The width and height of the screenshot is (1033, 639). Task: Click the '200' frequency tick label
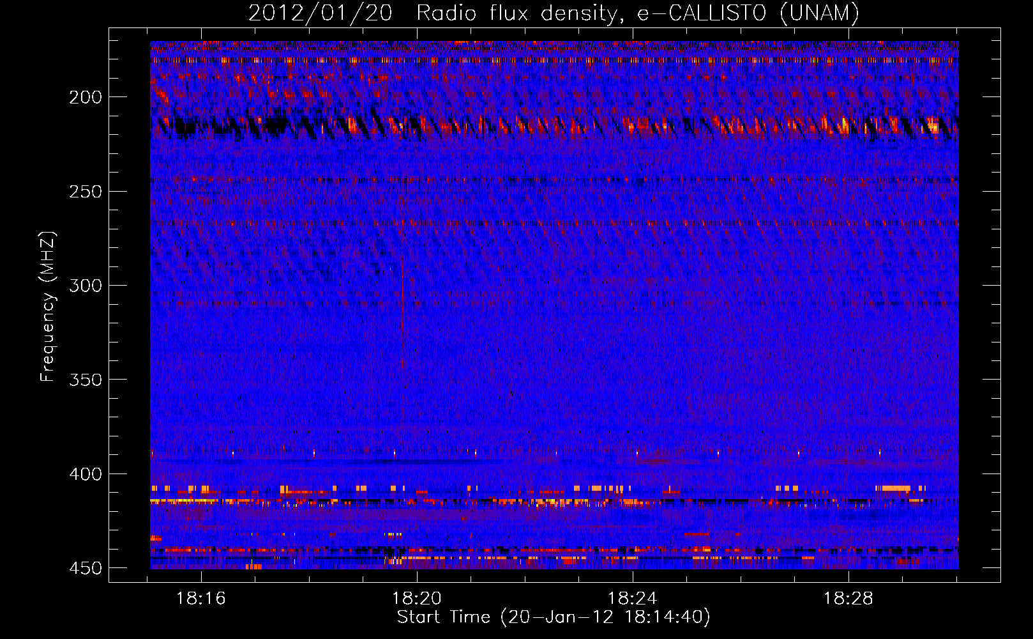(x=86, y=97)
